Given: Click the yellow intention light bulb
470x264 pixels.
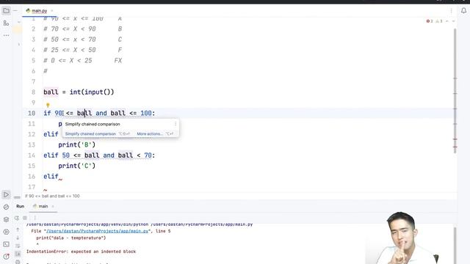Looking at the screenshot, I should [48, 105].
